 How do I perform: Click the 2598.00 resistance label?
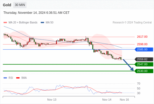click(142, 44)
